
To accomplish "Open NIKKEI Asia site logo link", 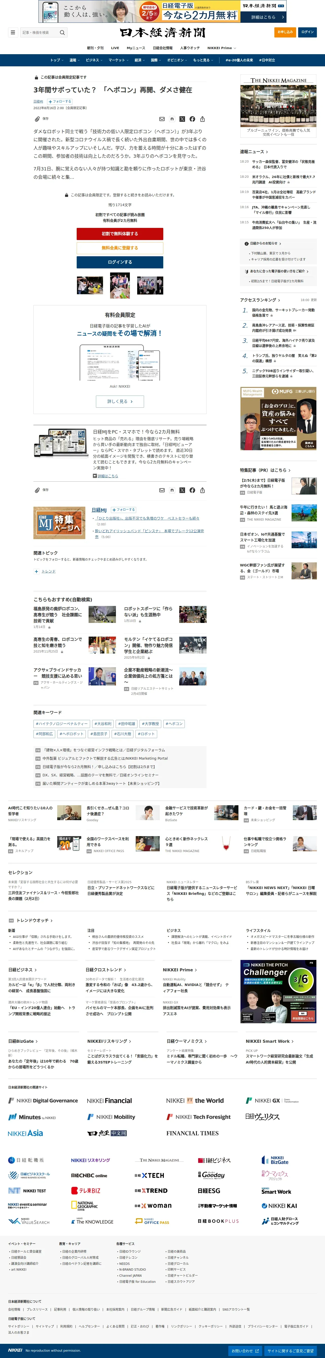I will 25,1133.
